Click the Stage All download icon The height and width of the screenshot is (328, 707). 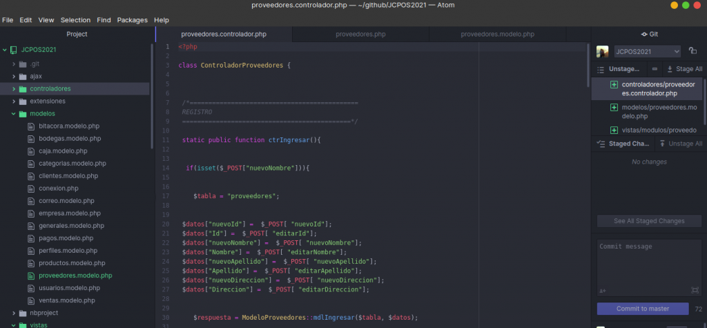point(670,70)
